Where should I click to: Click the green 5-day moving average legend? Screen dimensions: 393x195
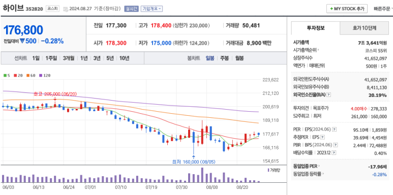pos(7,75)
